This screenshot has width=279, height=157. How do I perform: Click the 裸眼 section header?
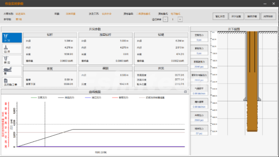click(x=105, y=69)
